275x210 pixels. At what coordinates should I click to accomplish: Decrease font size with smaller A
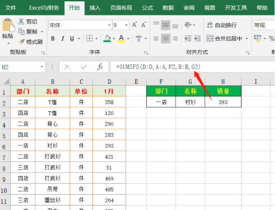pyautogui.click(x=144, y=25)
